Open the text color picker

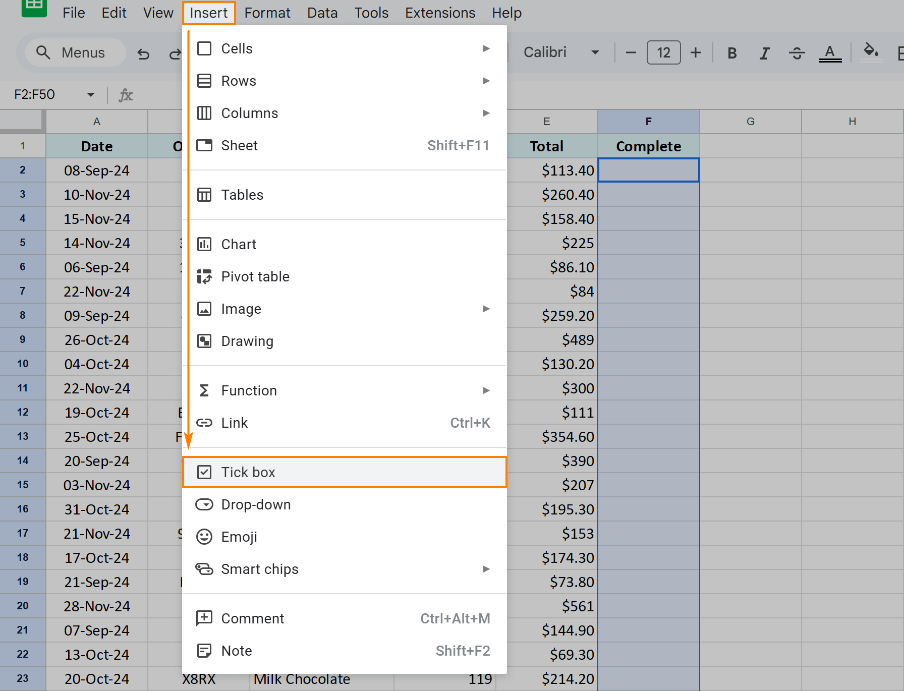[830, 52]
